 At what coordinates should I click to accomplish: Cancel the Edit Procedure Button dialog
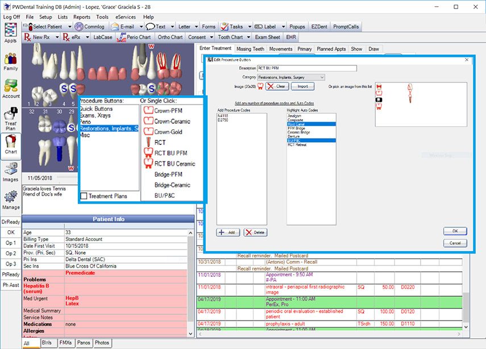[455, 243]
